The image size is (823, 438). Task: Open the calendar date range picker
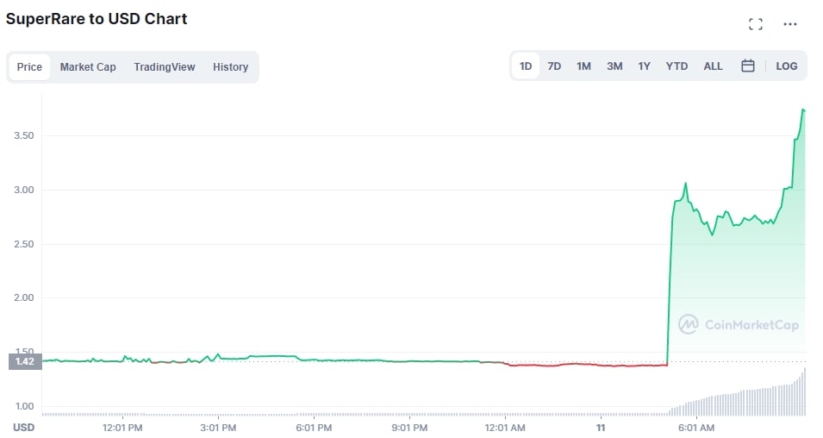pyautogui.click(x=748, y=66)
